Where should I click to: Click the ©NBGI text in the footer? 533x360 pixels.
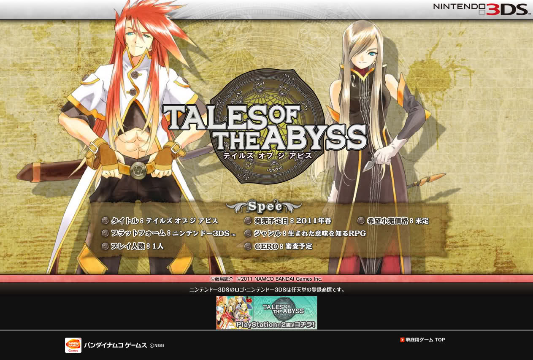pos(157,346)
